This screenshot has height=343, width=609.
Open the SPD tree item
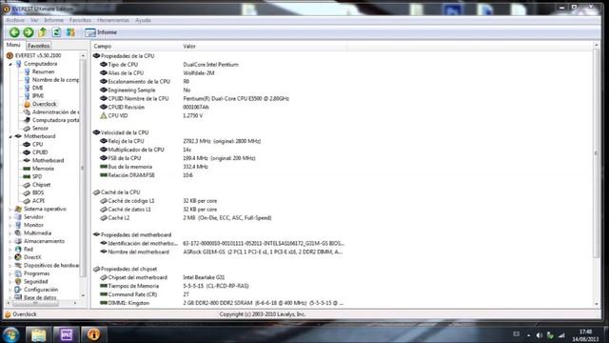37,176
